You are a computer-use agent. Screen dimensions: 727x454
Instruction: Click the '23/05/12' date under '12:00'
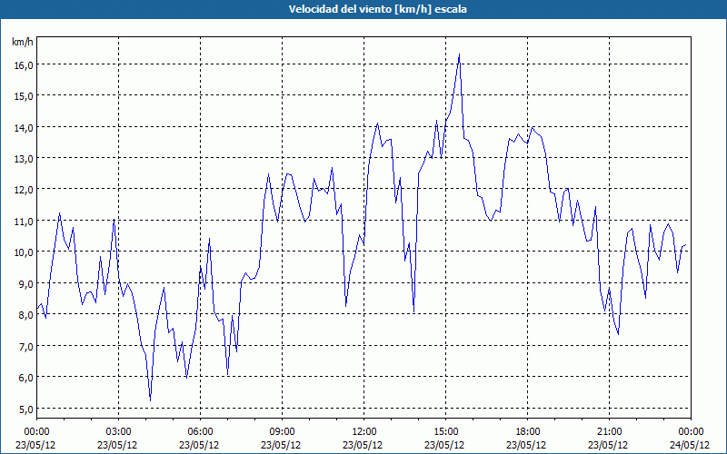(363, 445)
